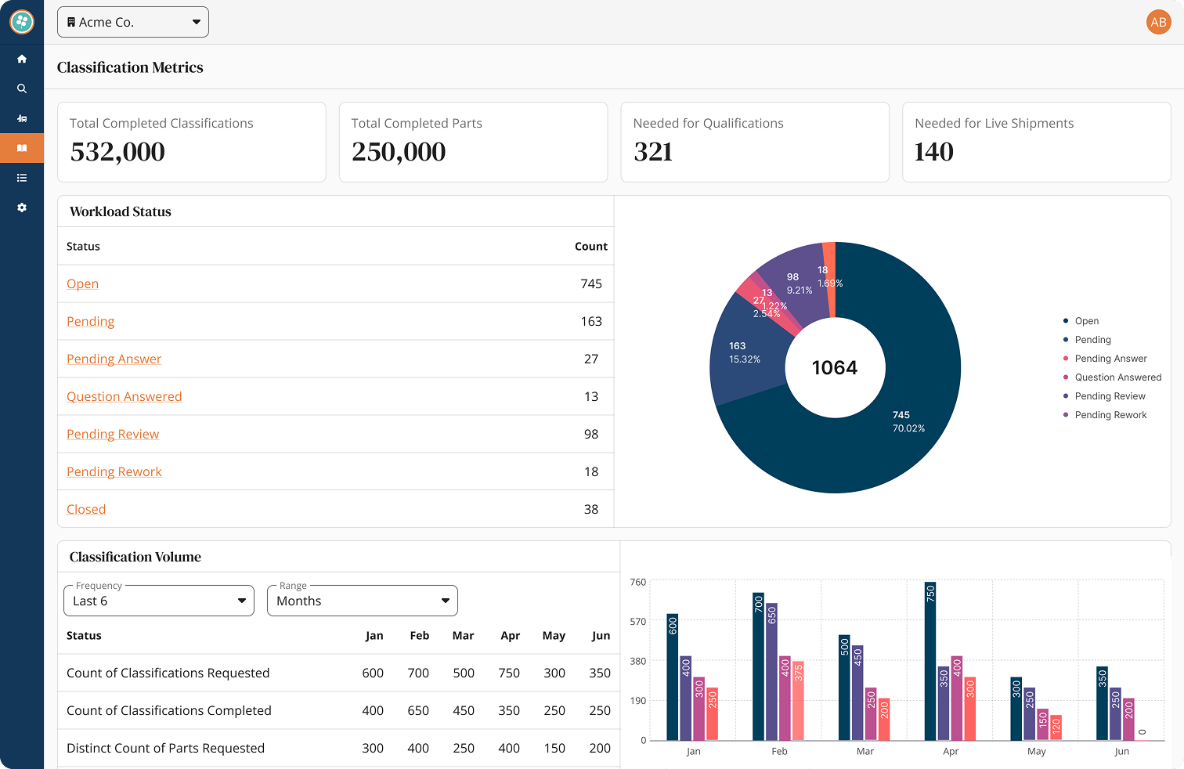
Task: Click the building icon beside Acme Co.
Action: point(71,22)
